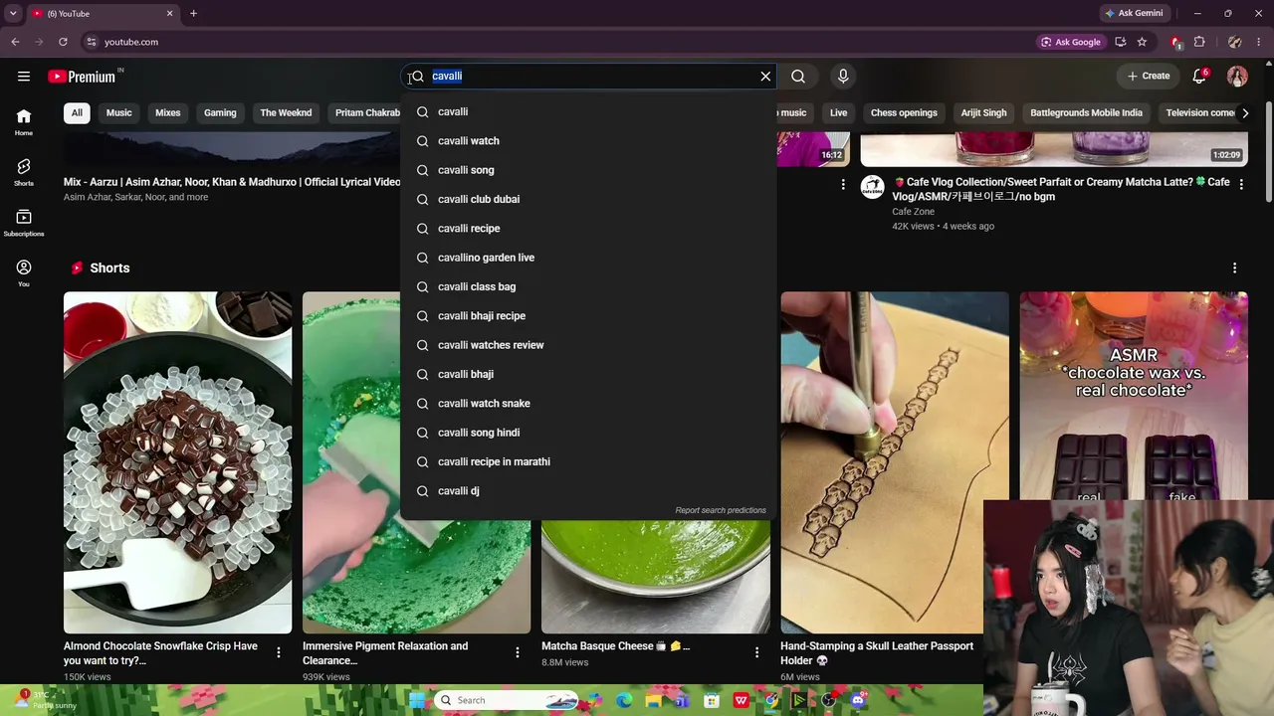
Task: Open the Chrome tab search dropdown
Action: (13, 13)
